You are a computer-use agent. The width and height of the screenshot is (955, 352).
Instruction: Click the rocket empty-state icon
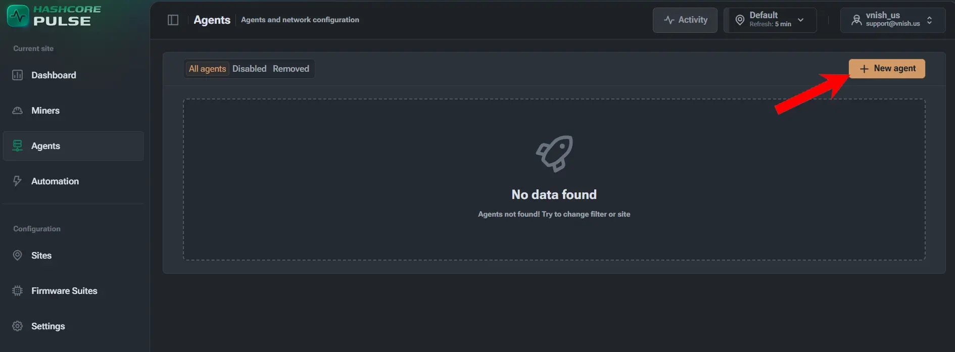[554, 154]
